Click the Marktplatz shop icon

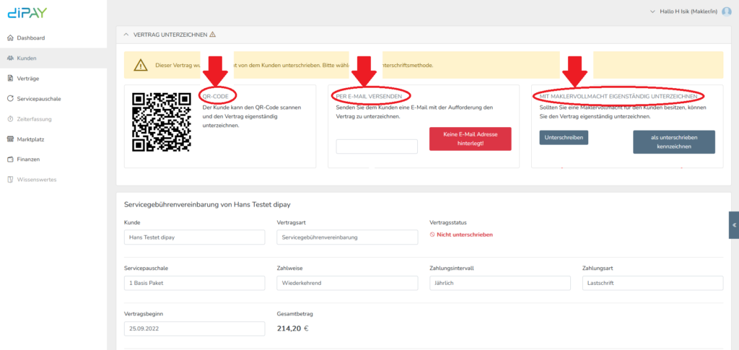tap(10, 139)
